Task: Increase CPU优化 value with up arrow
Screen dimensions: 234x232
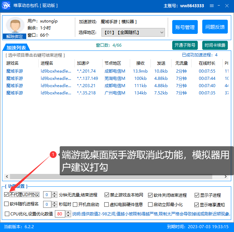Action: [x=68, y=212]
